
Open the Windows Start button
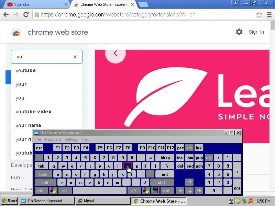(9, 201)
